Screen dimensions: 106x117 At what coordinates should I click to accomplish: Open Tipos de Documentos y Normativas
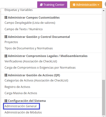coord(29,48)
